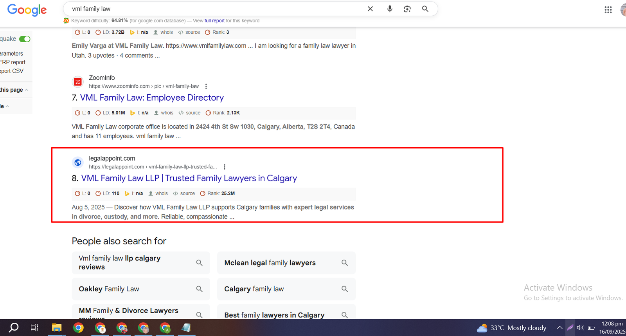Start voice search with microphone icon
Screen dimensions: 626x336
pos(390,9)
